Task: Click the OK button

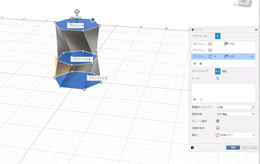Action: click(x=233, y=148)
